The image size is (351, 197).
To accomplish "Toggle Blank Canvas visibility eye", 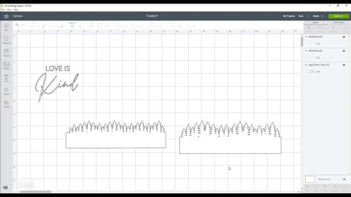I will pos(344,179).
